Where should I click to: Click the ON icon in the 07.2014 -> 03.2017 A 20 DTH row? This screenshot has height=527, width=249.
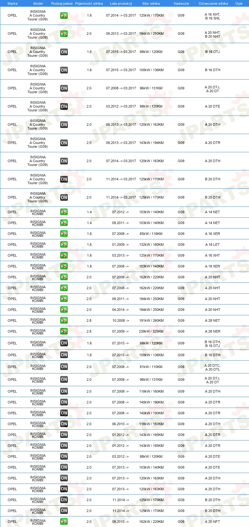(64, 161)
